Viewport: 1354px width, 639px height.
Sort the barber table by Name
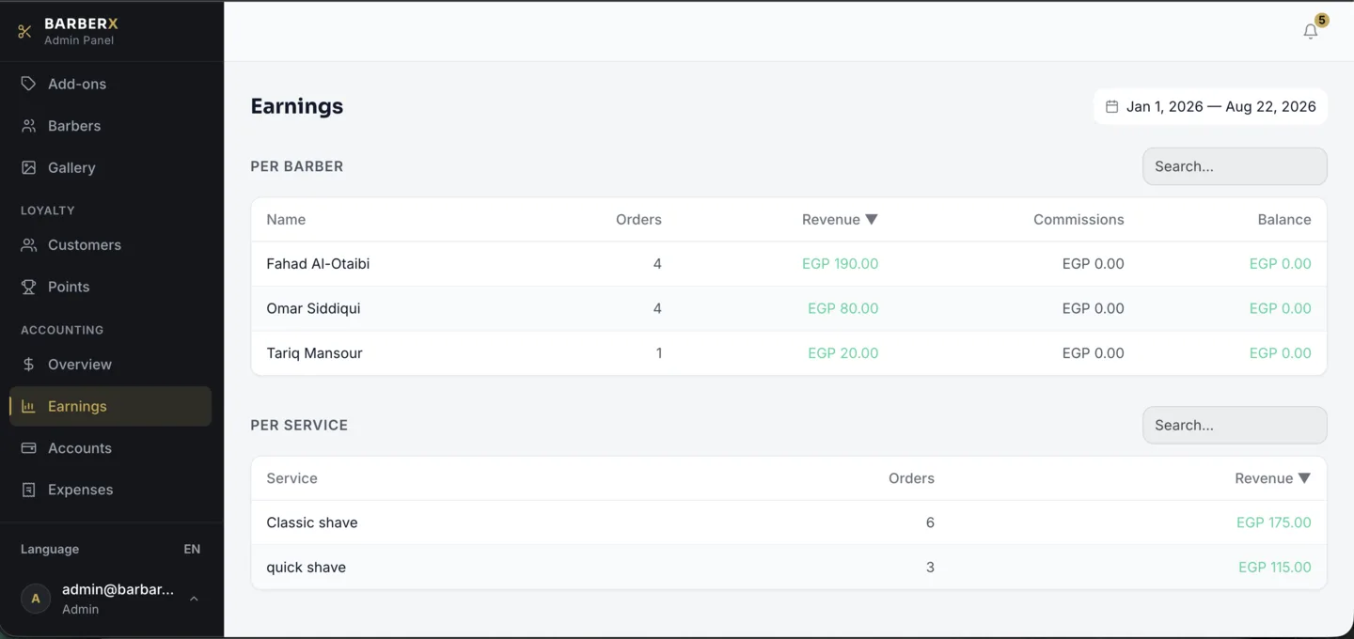point(286,220)
